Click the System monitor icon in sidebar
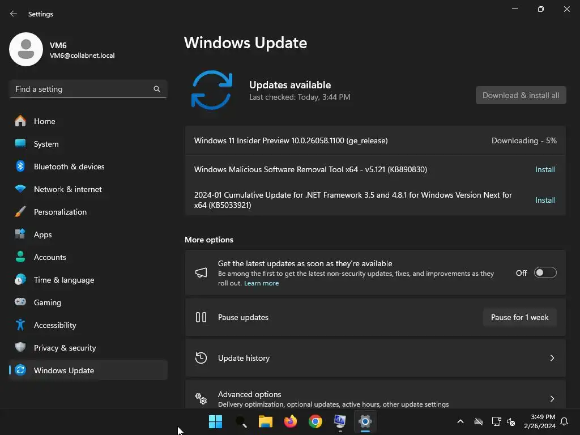This screenshot has height=435, width=580. coord(20,143)
